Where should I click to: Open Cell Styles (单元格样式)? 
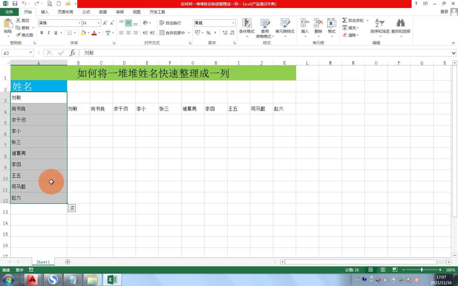click(x=285, y=28)
